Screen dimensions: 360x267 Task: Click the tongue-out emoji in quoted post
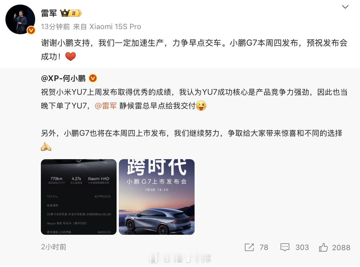[x=201, y=106]
